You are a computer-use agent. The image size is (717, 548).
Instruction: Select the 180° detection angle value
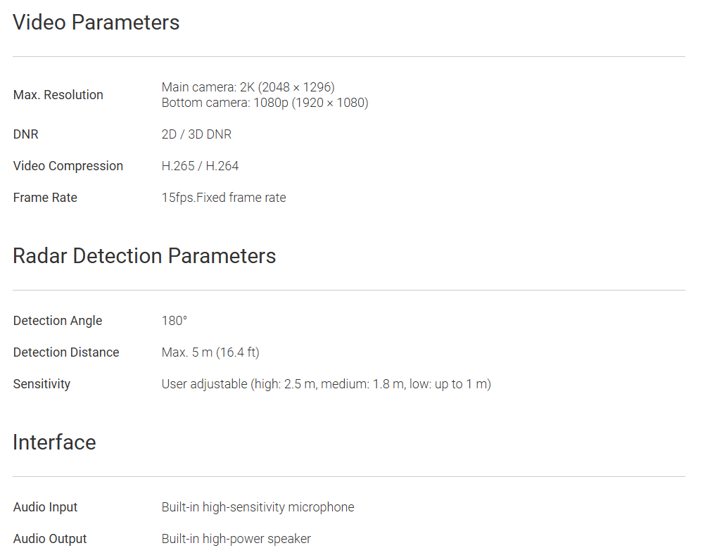(x=175, y=321)
